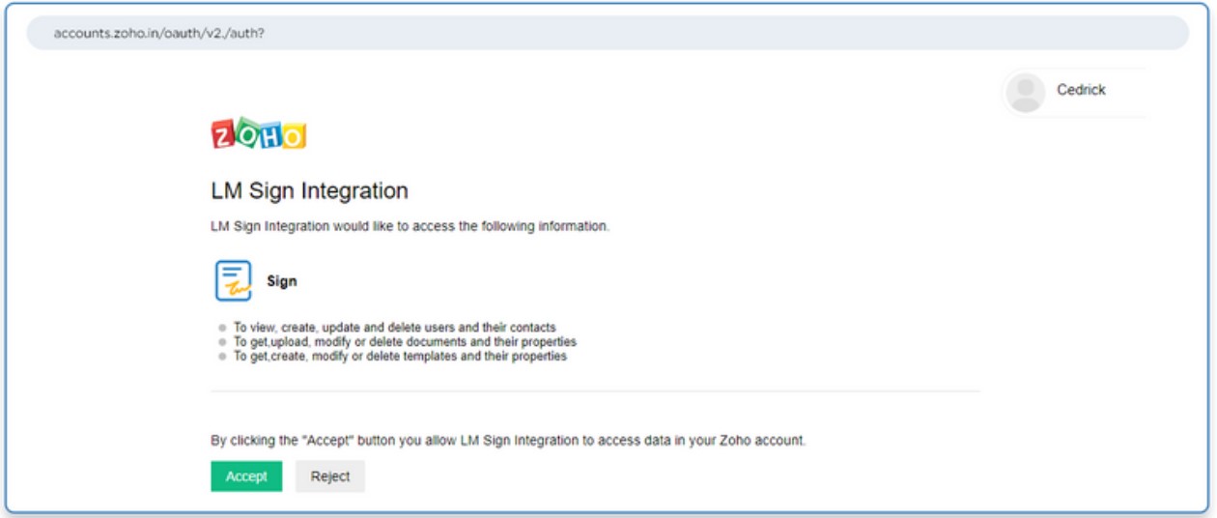
Task: Click the users and contacts permission text
Action: click(394, 328)
